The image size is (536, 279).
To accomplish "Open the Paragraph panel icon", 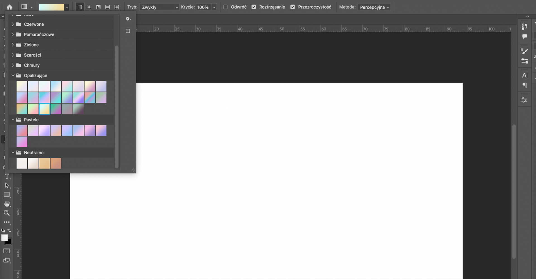I will (525, 85).
